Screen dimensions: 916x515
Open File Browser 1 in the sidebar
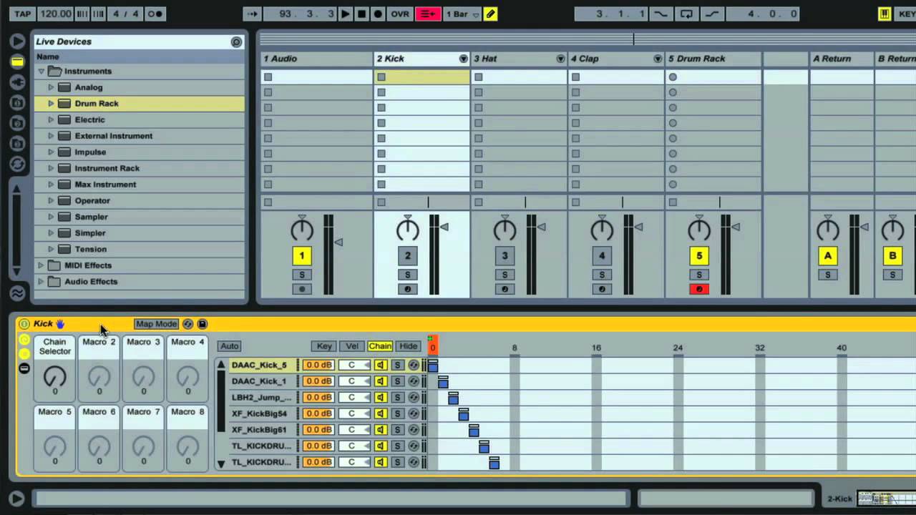(17, 104)
